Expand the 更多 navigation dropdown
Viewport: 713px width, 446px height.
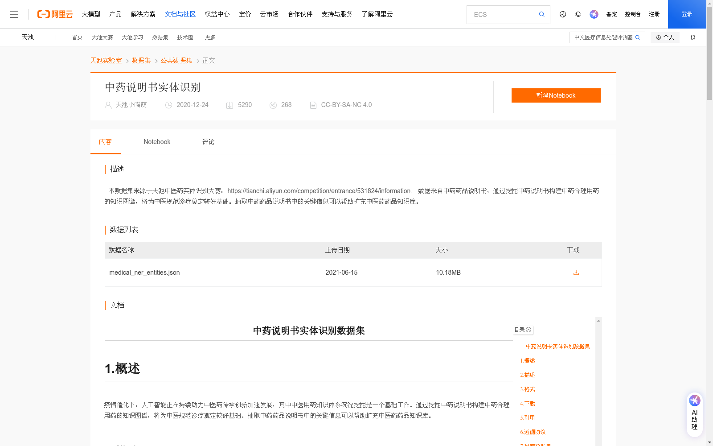click(x=210, y=37)
